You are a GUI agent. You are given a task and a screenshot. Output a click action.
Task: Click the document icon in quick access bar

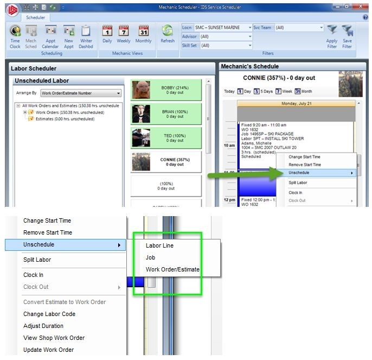[x=44, y=8]
